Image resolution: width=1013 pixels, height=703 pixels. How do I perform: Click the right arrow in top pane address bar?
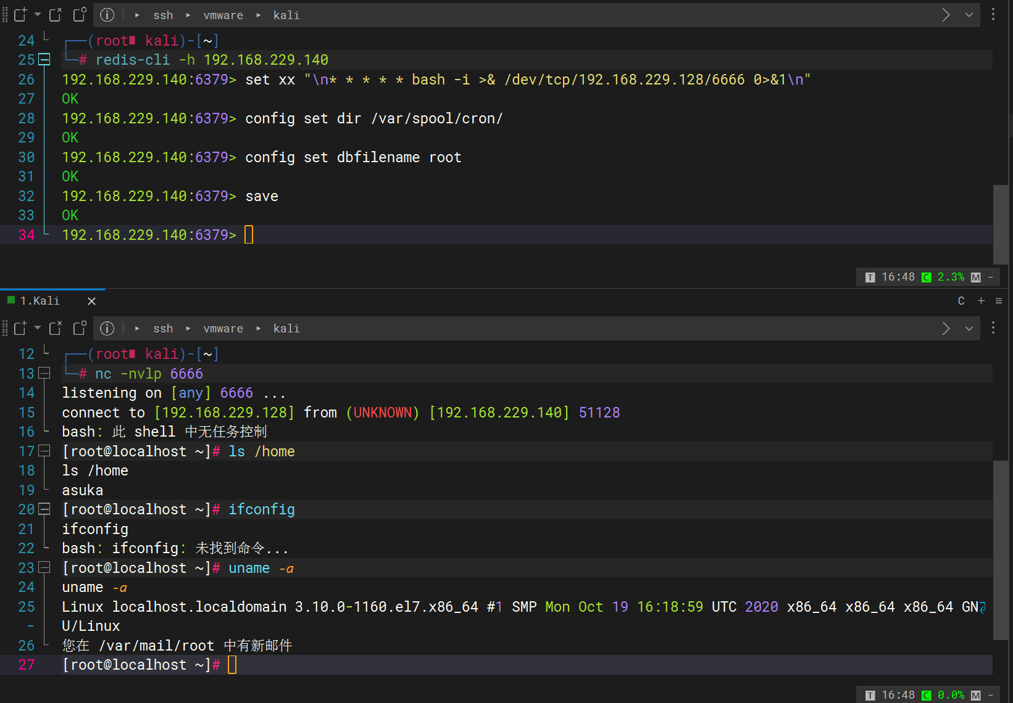(946, 15)
